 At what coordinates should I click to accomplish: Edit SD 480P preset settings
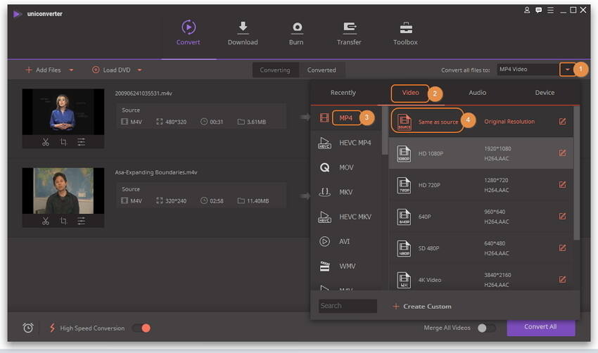pos(562,248)
